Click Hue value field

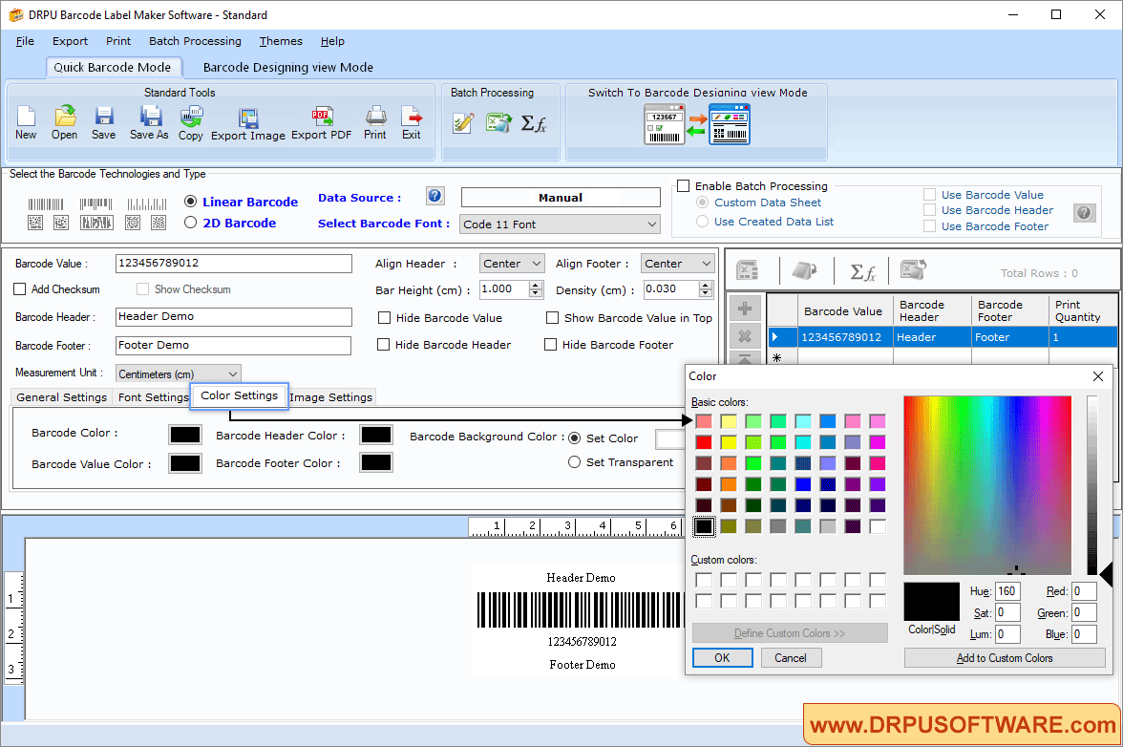[1007, 591]
